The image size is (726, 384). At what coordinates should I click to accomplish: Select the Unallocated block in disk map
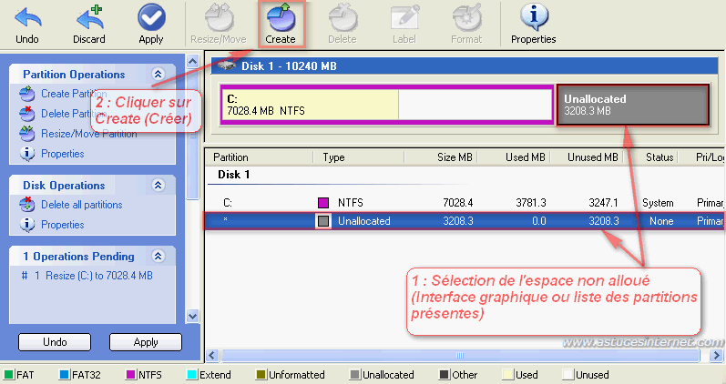633,105
